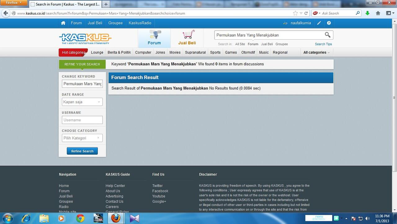Open Jual Beli in the top blue bar

95,23
